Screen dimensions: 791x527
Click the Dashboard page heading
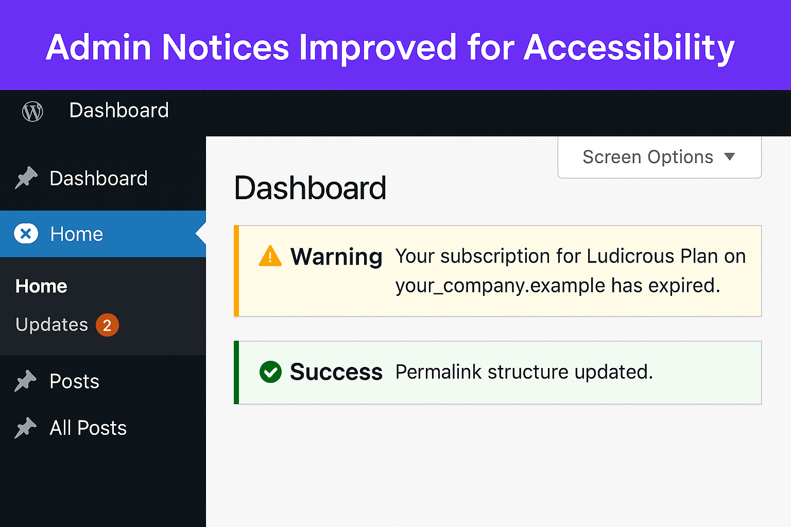click(310, 188)
